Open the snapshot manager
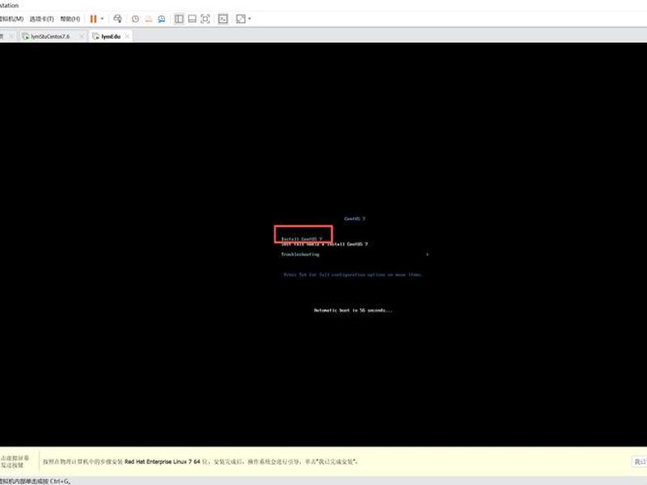 (x=161, y=19)
